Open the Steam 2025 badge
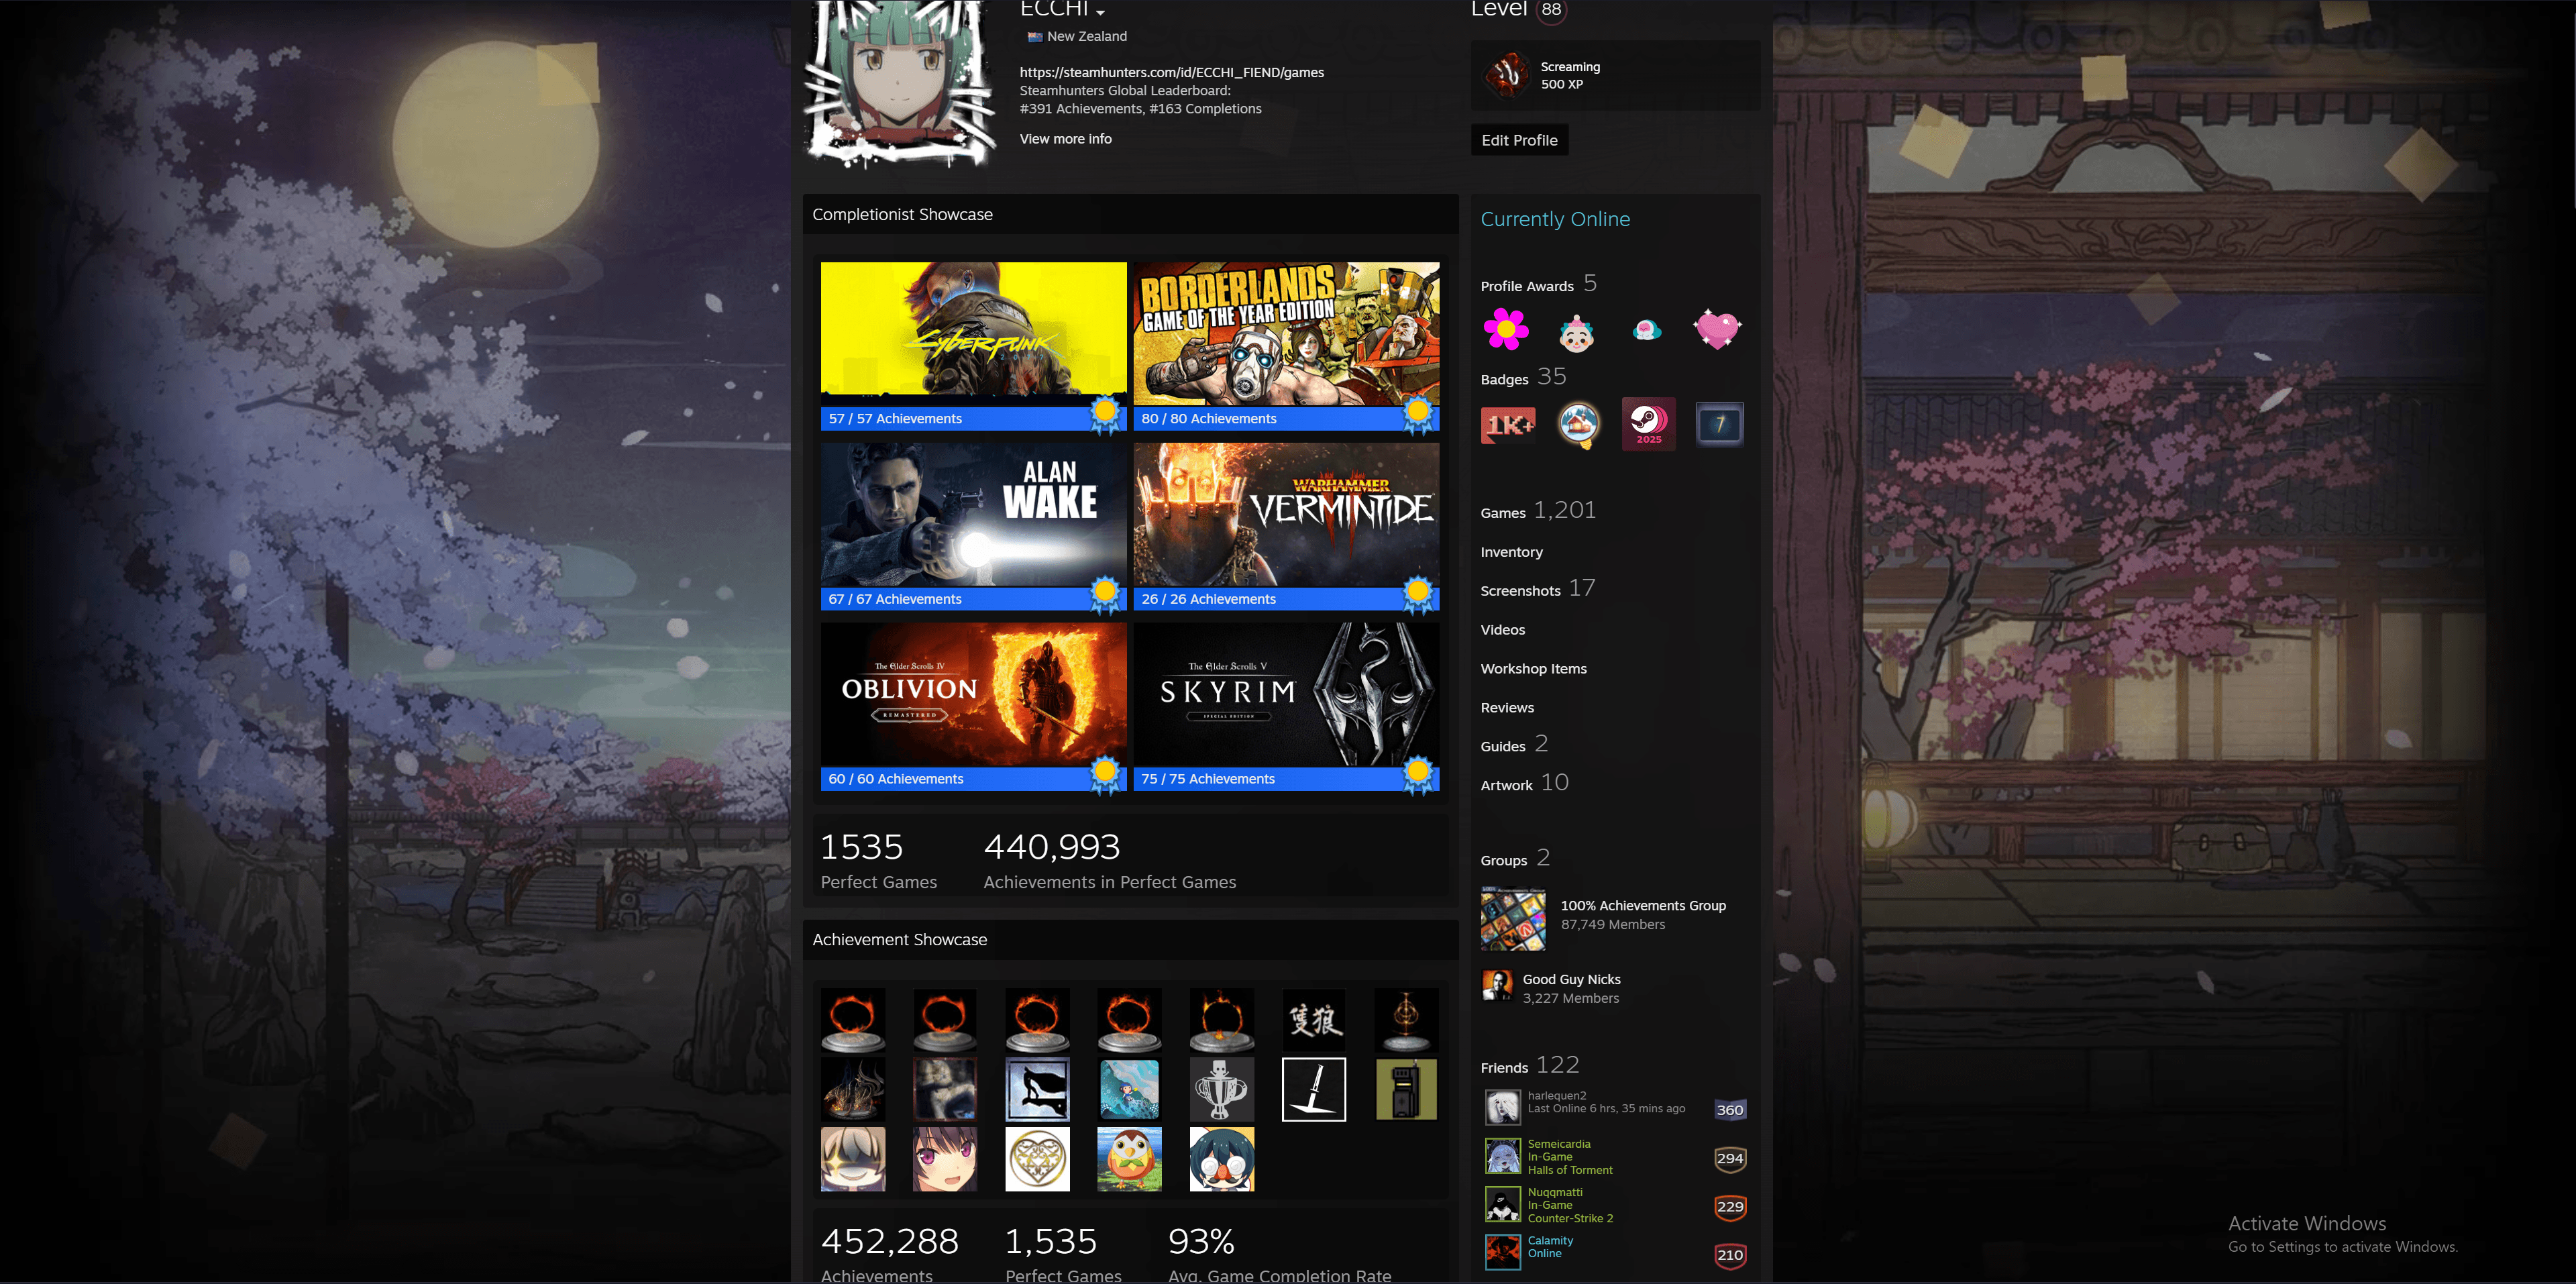The height and width of the screenshot is (1284, 2576). tap(1648, 424)
